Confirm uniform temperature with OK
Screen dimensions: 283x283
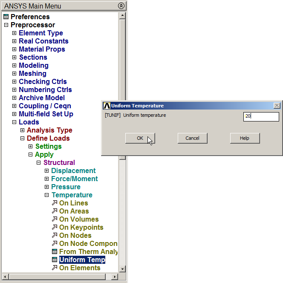coord(140,138)
